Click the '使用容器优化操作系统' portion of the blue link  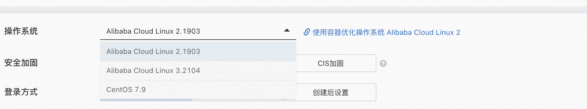point(348,32)
